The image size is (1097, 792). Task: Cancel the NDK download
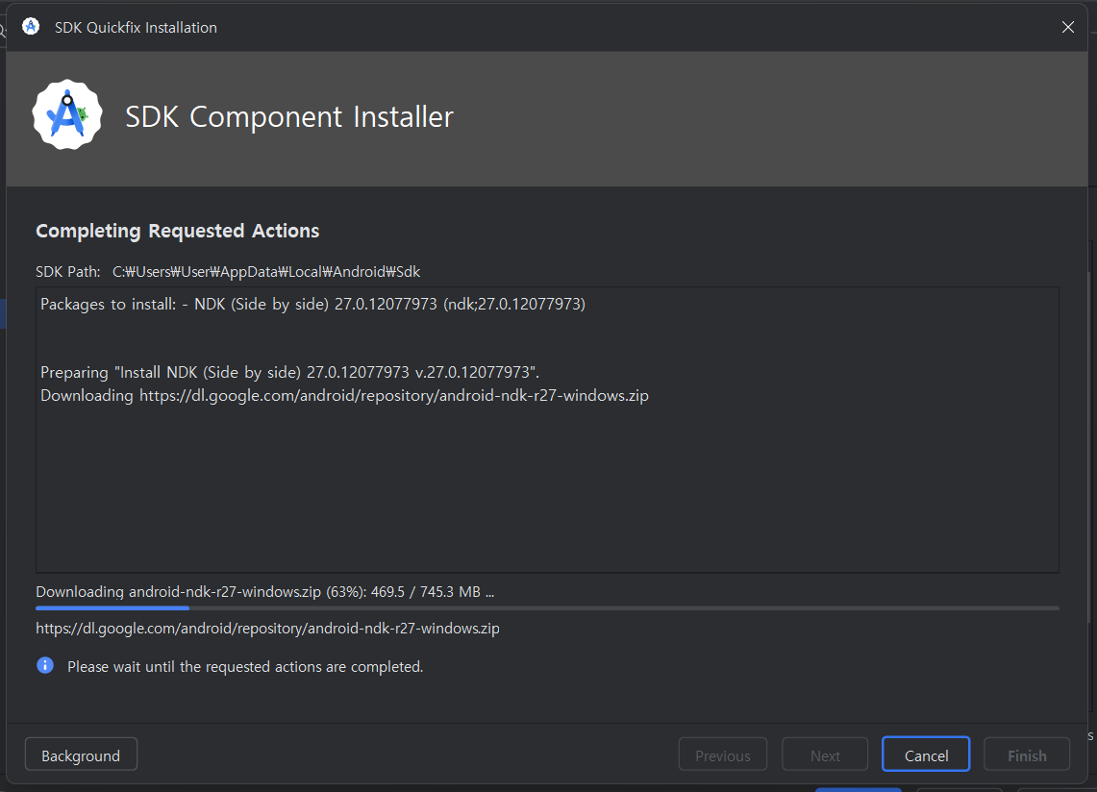click(926, 755)
